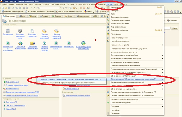Image resolution: width=182 pixels, height=117 pixels.
Task: Click the Cut scissors icon
Action: pos(13,8)
